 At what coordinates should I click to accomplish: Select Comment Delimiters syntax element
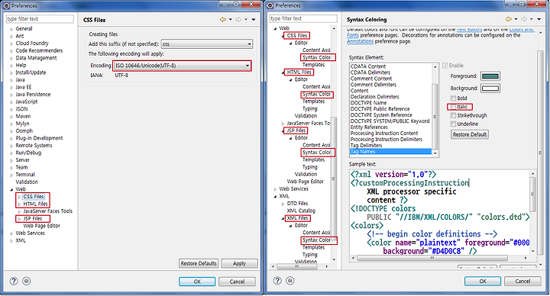374,85
